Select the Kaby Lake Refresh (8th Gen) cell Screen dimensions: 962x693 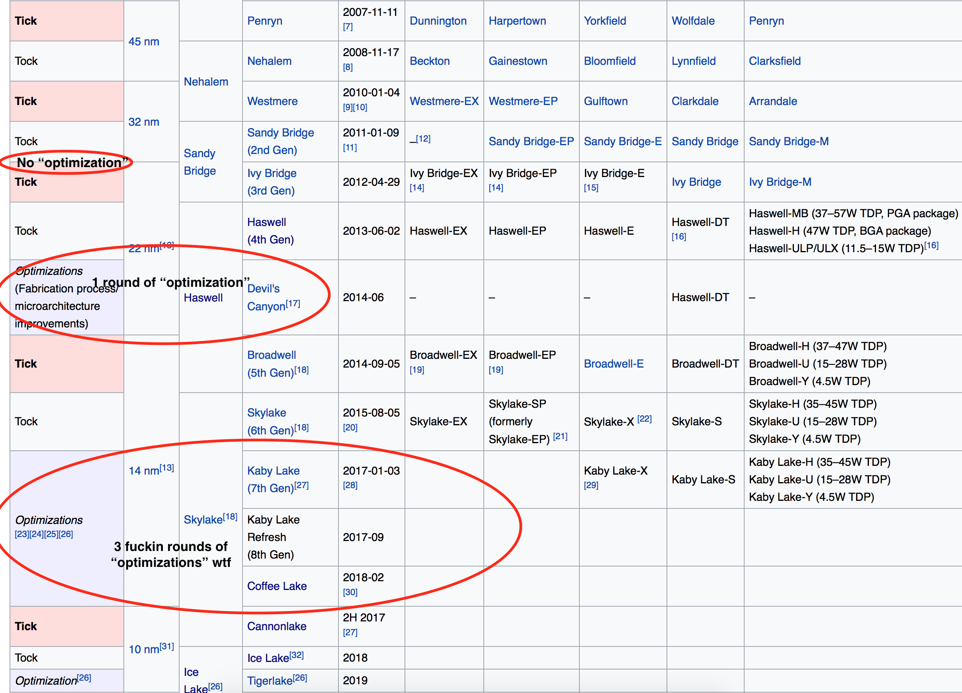coord(291,537)
